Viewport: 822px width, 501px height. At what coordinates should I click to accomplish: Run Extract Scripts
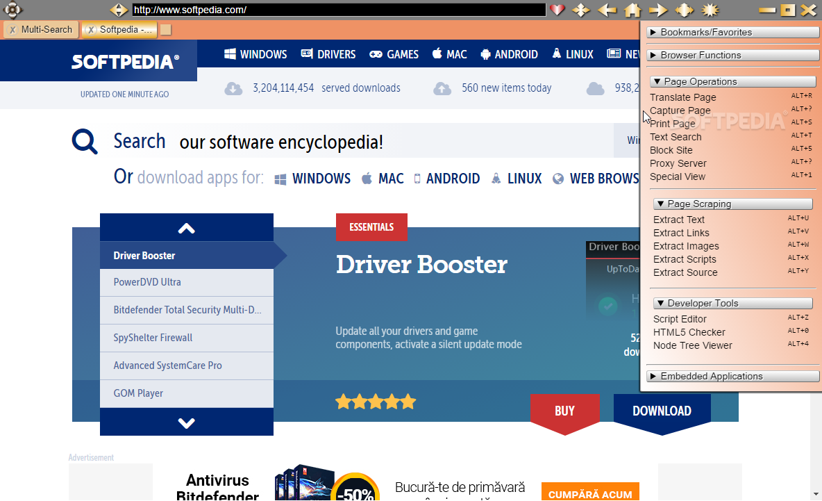pos(684,259)
